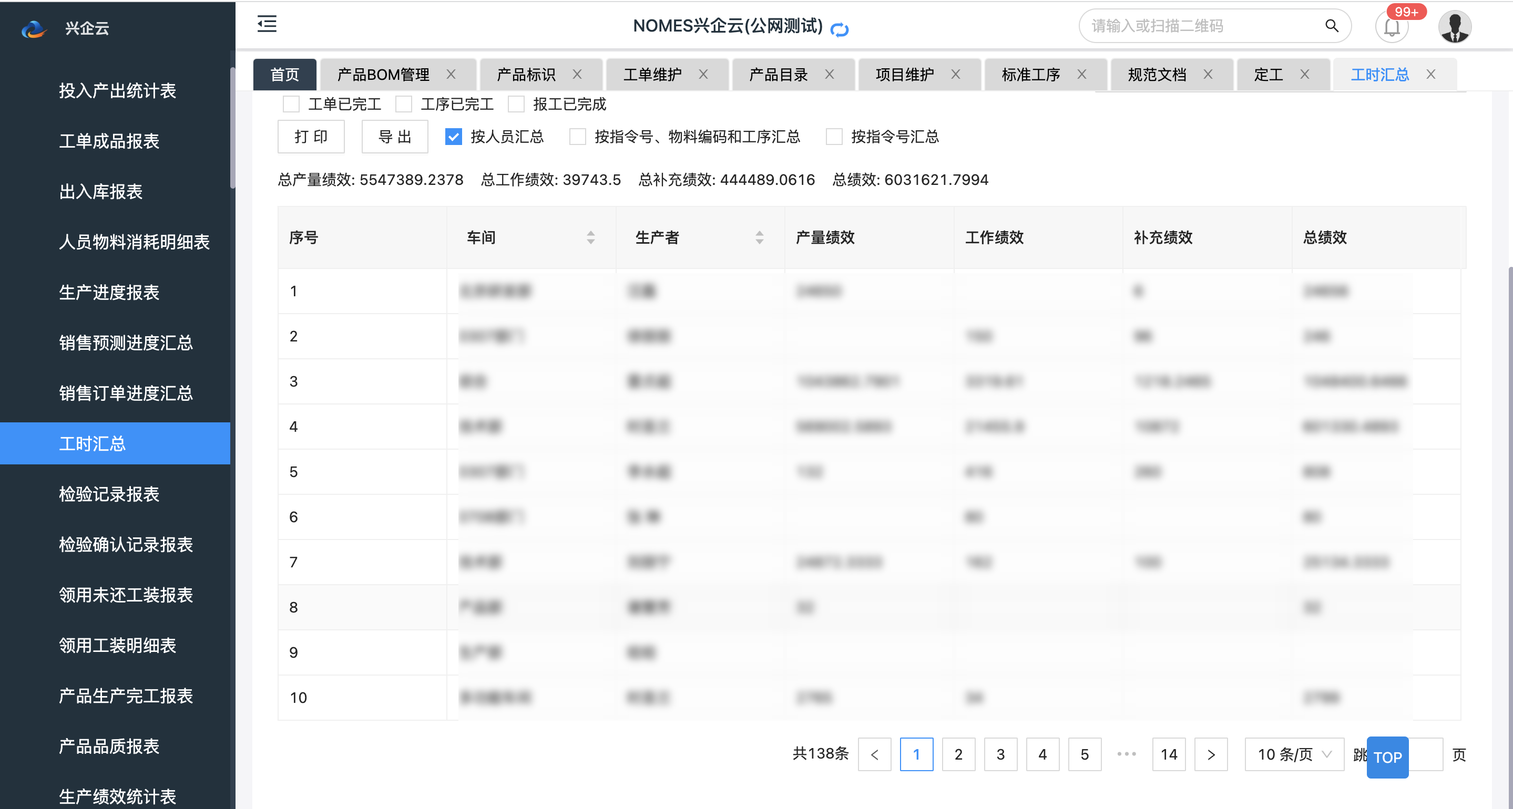Select table row with 序号 3
The width and height of the screenshot is (1513, 809).
point(870,381)
